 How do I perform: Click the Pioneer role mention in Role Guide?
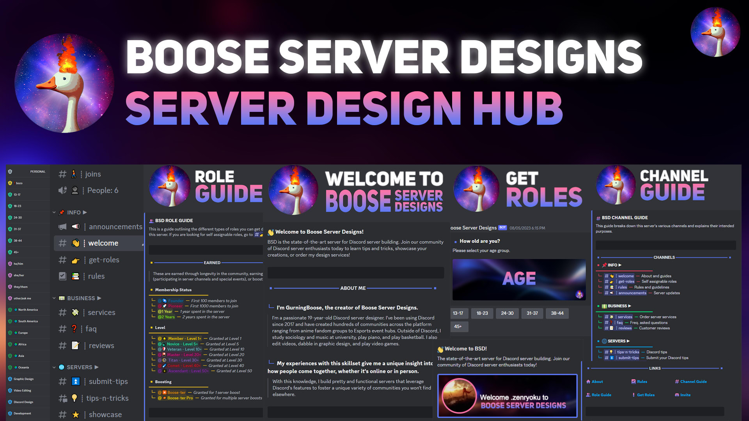(170, 306)
